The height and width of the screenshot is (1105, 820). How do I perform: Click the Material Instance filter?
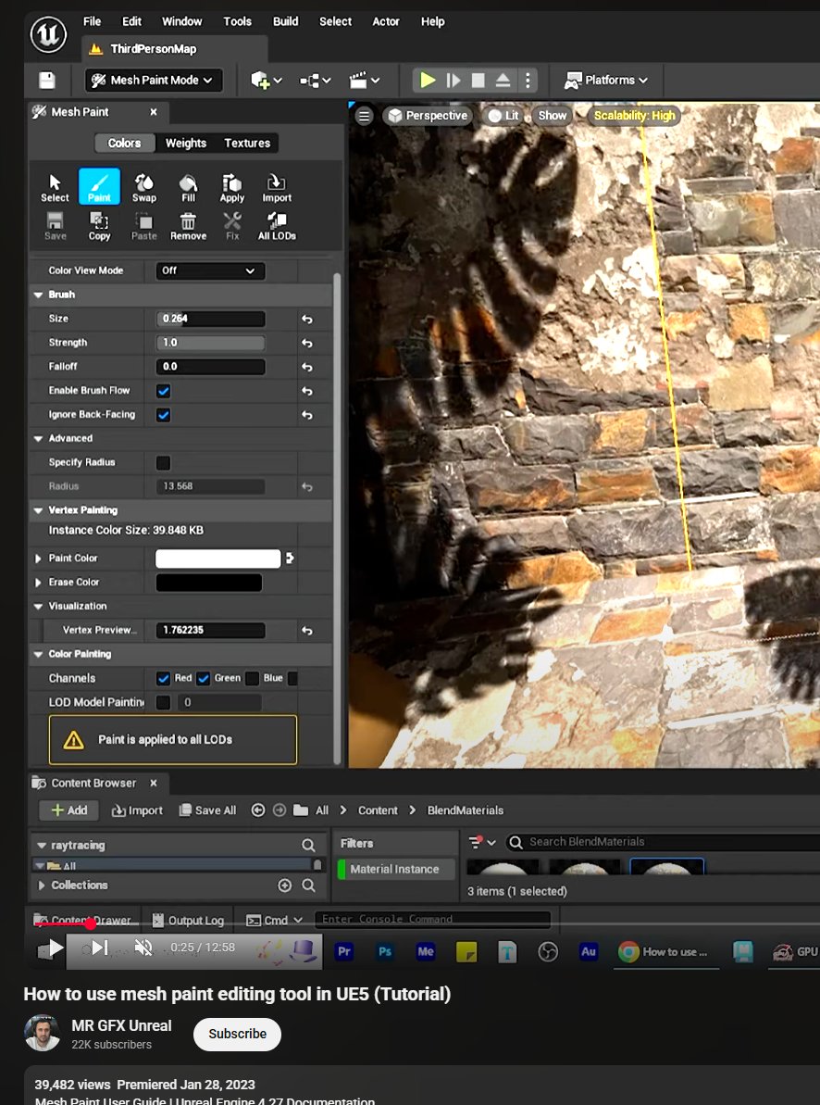coord(394,870)
